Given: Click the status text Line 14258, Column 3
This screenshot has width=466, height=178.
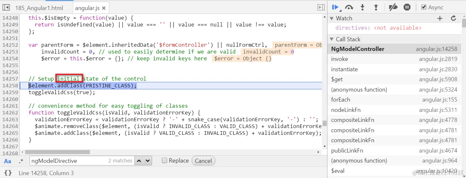Looking at the screenshot, I should [46, 173].
